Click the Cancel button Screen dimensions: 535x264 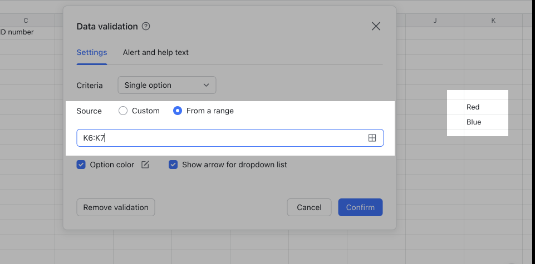point(309,207)
